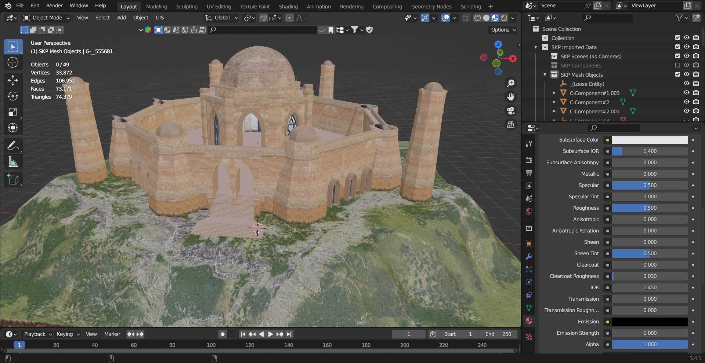Screen dimensions: 705x363
Task: Collapse SKP Mesh Objects collection
Action: click(x=545, y=74)
